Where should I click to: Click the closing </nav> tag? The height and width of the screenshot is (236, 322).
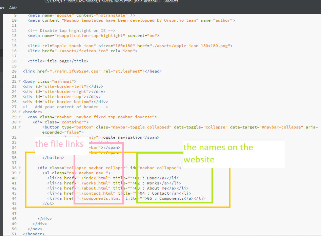click(x=35, y=229)
